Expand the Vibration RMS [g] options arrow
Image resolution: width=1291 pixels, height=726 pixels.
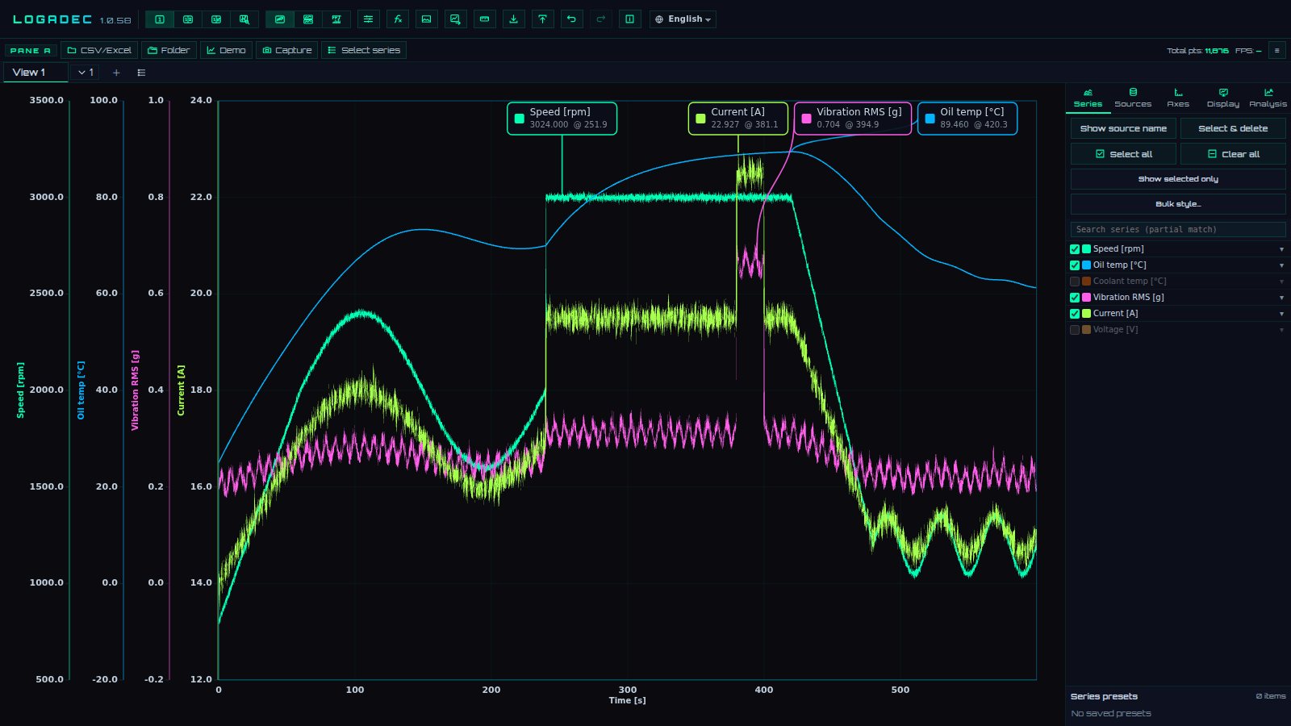click(1281, 298)
